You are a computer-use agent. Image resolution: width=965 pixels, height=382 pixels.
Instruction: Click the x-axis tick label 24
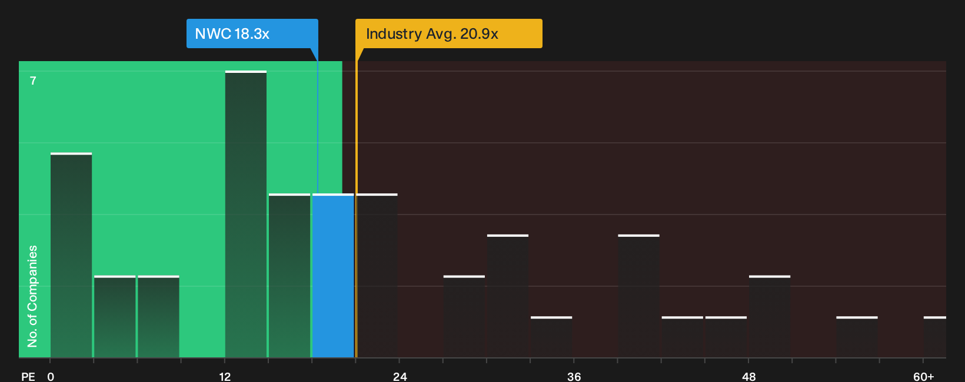pos(400,377)
